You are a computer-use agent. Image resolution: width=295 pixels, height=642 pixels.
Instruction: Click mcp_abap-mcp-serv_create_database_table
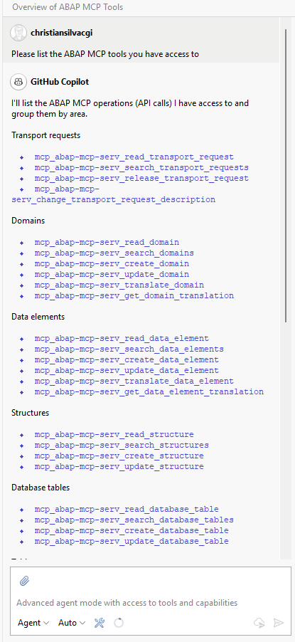[132, 531]
